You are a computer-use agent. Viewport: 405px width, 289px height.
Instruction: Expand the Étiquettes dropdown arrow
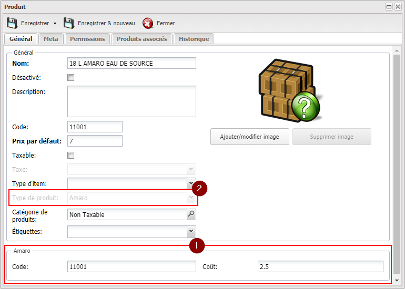(191, 231)
